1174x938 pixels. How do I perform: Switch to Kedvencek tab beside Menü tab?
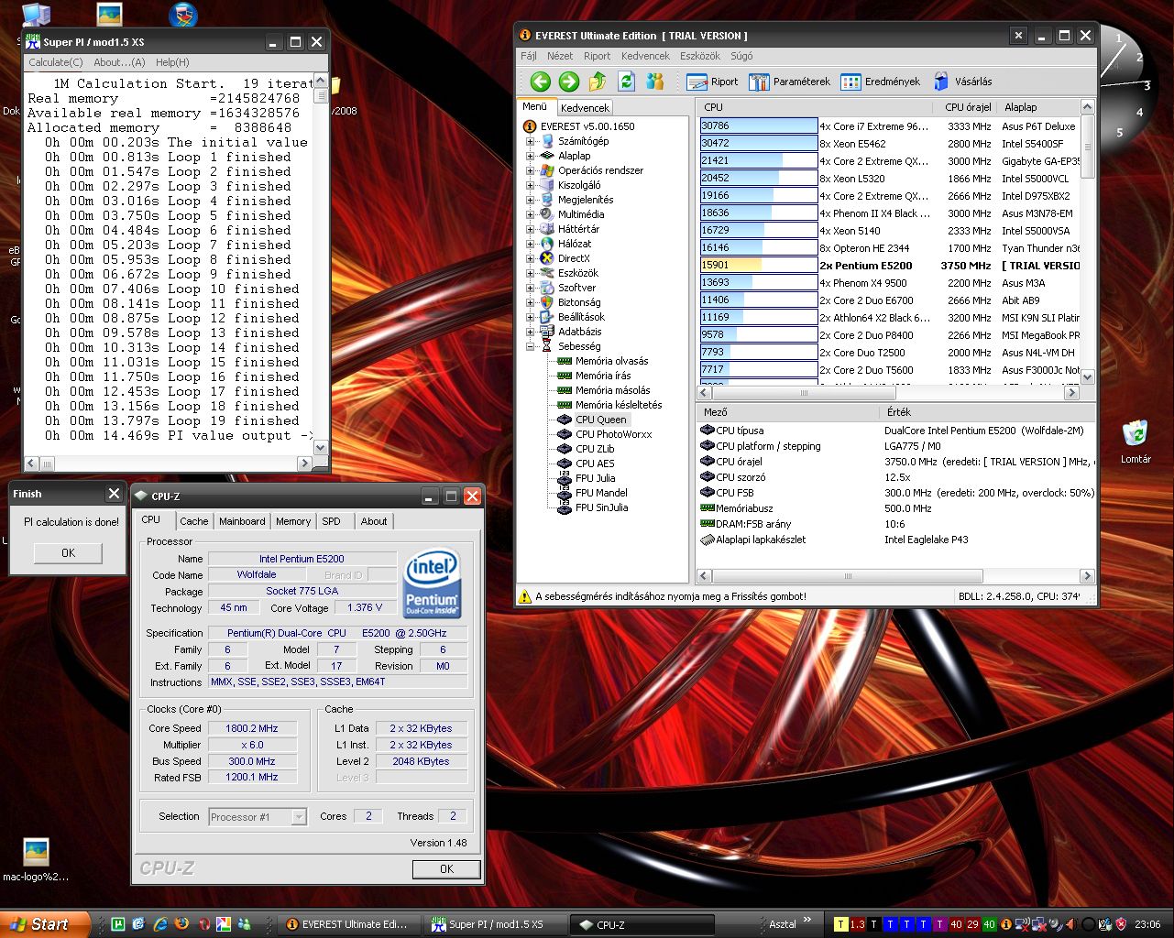(x=585, y=107)
